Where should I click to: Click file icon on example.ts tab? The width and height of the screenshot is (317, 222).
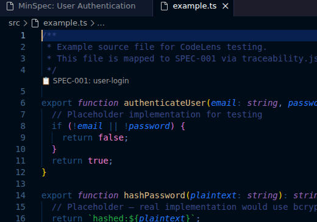(164, 6)
